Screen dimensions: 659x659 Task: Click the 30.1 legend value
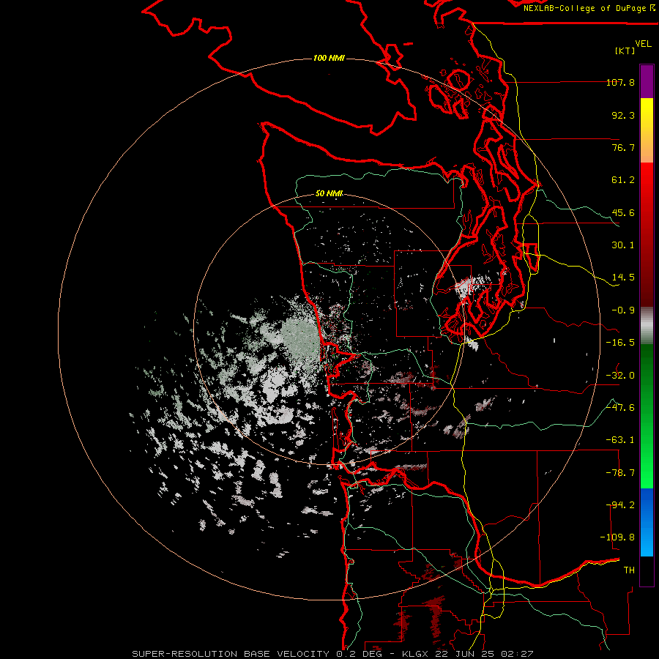pyautogui.click(x=623, y=245)
